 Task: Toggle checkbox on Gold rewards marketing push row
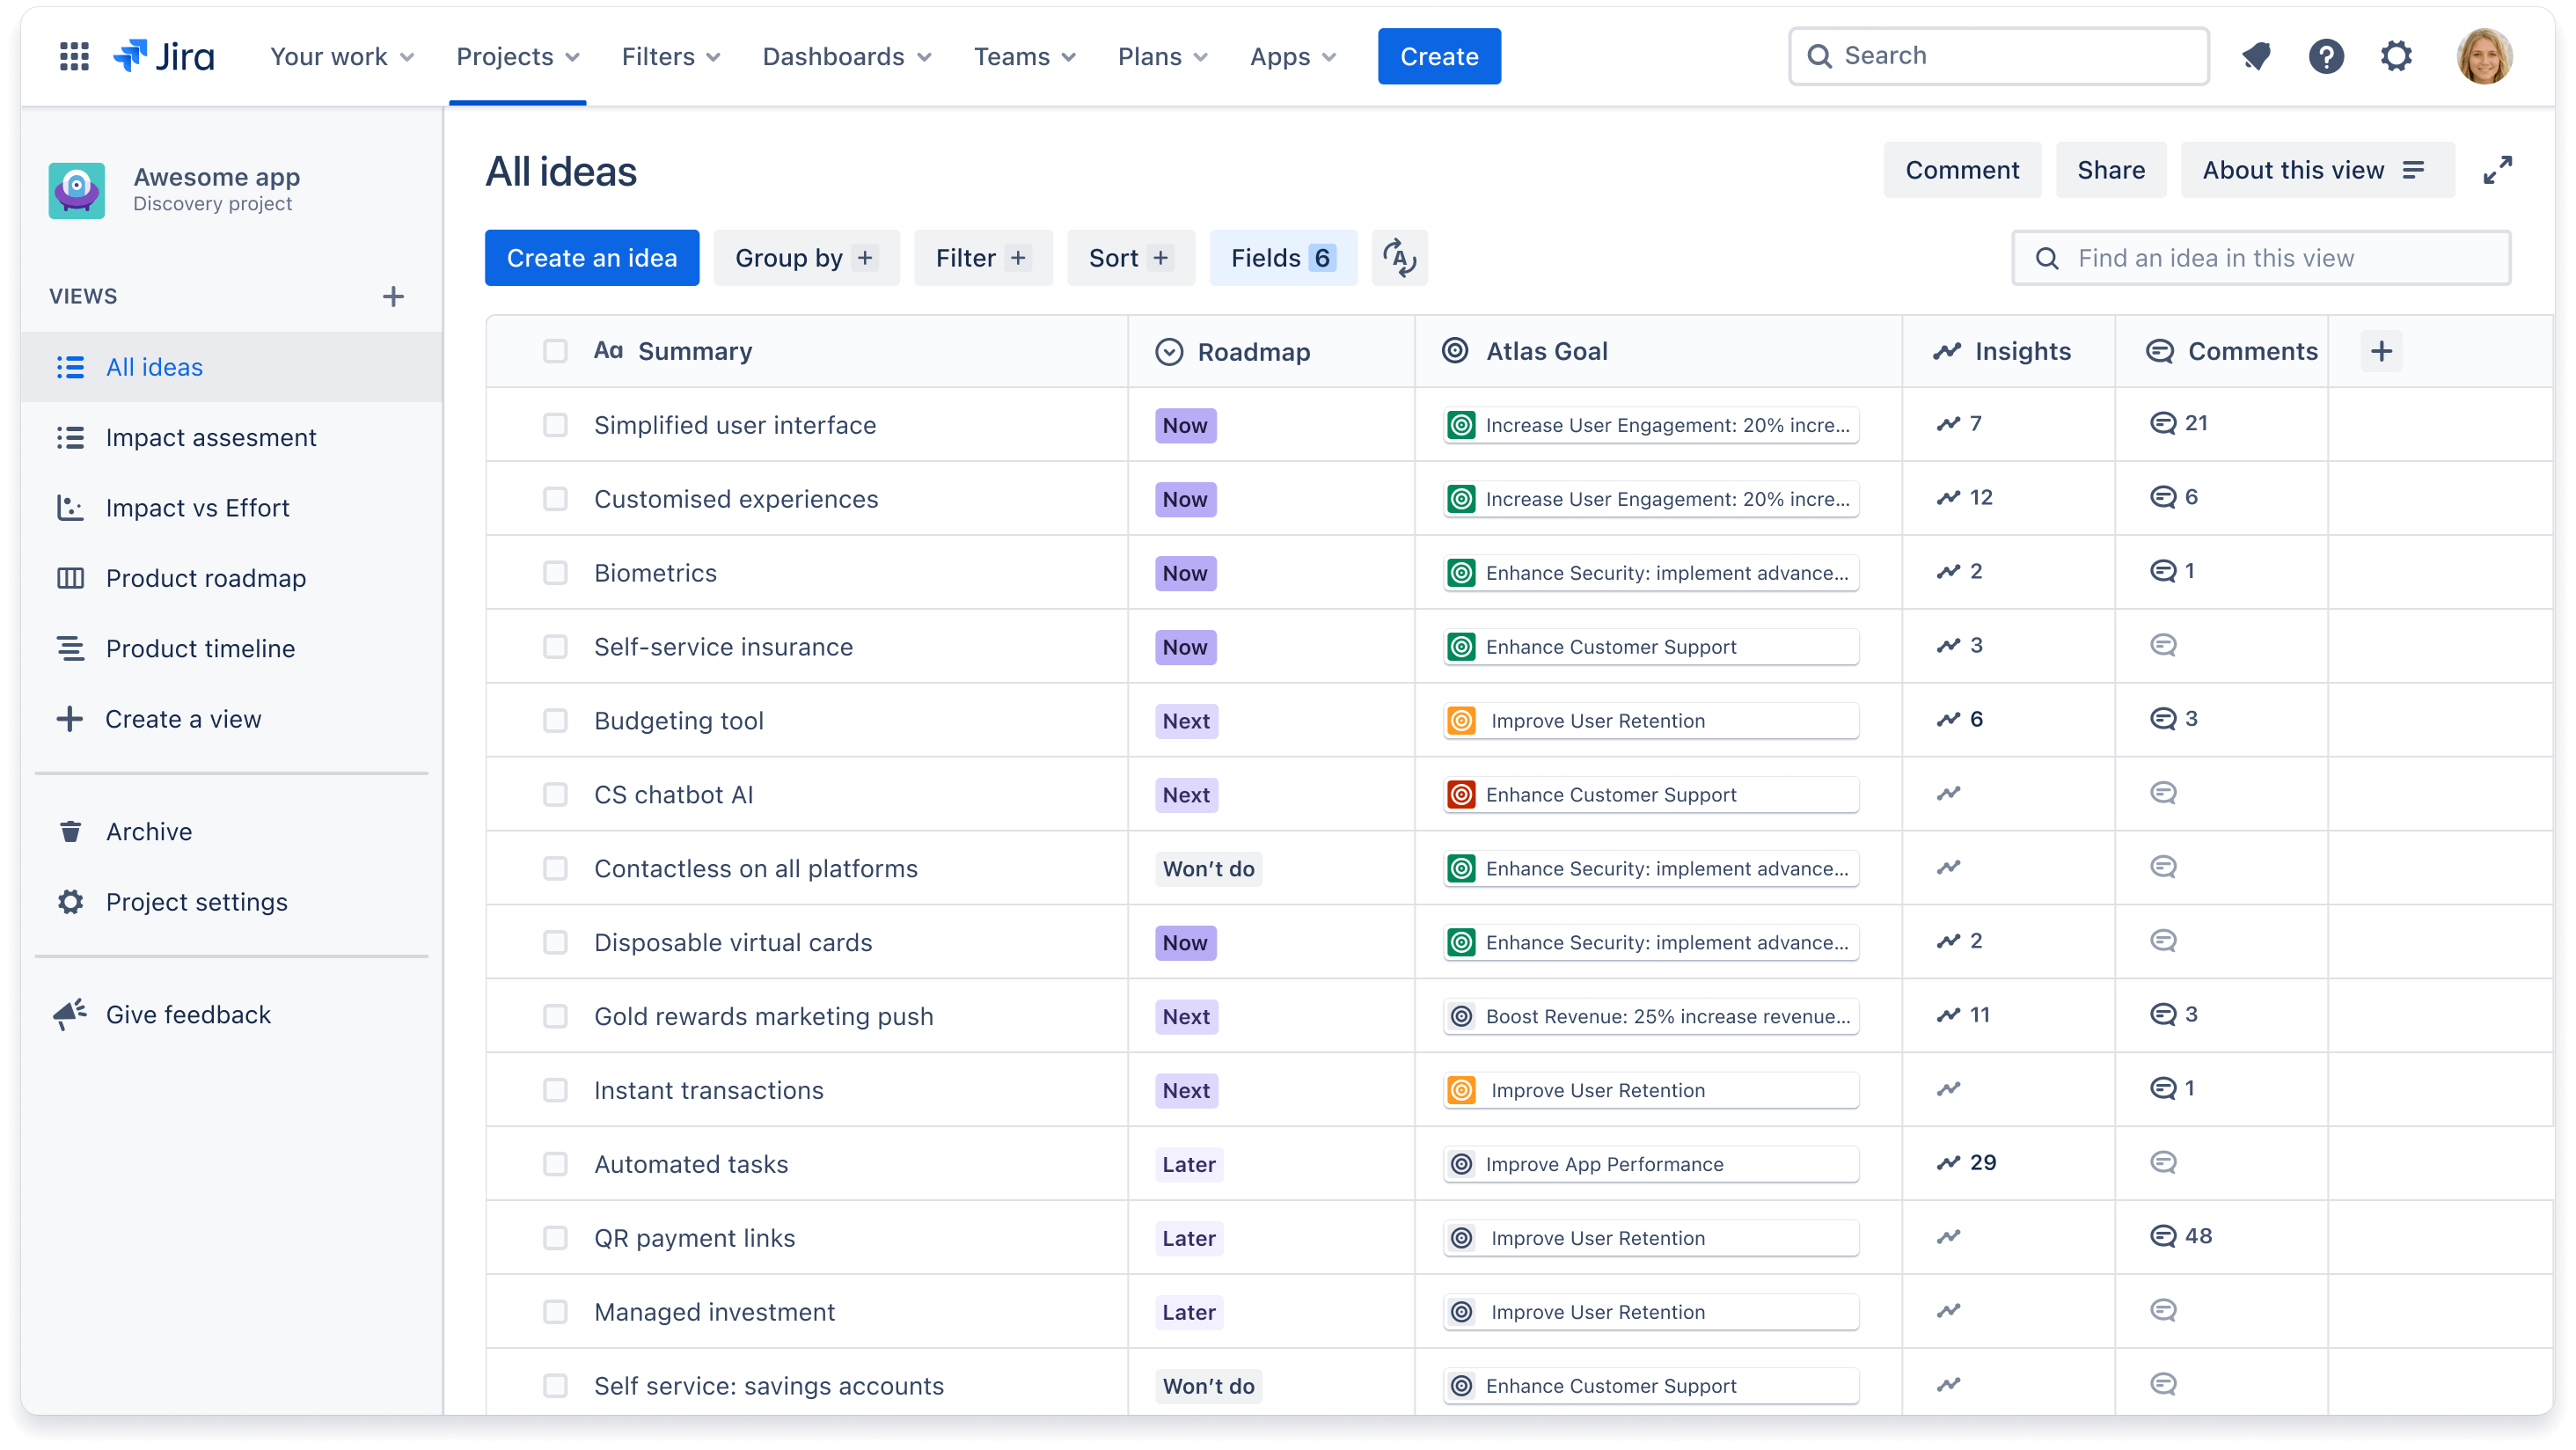pyautogui.click(x=553, y=1014)
